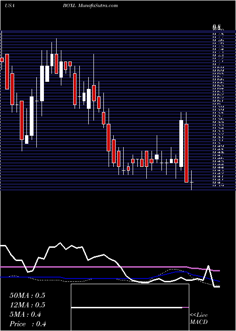
Task: Click the MACD histogram panel box
Action: (x=130, y=307)
